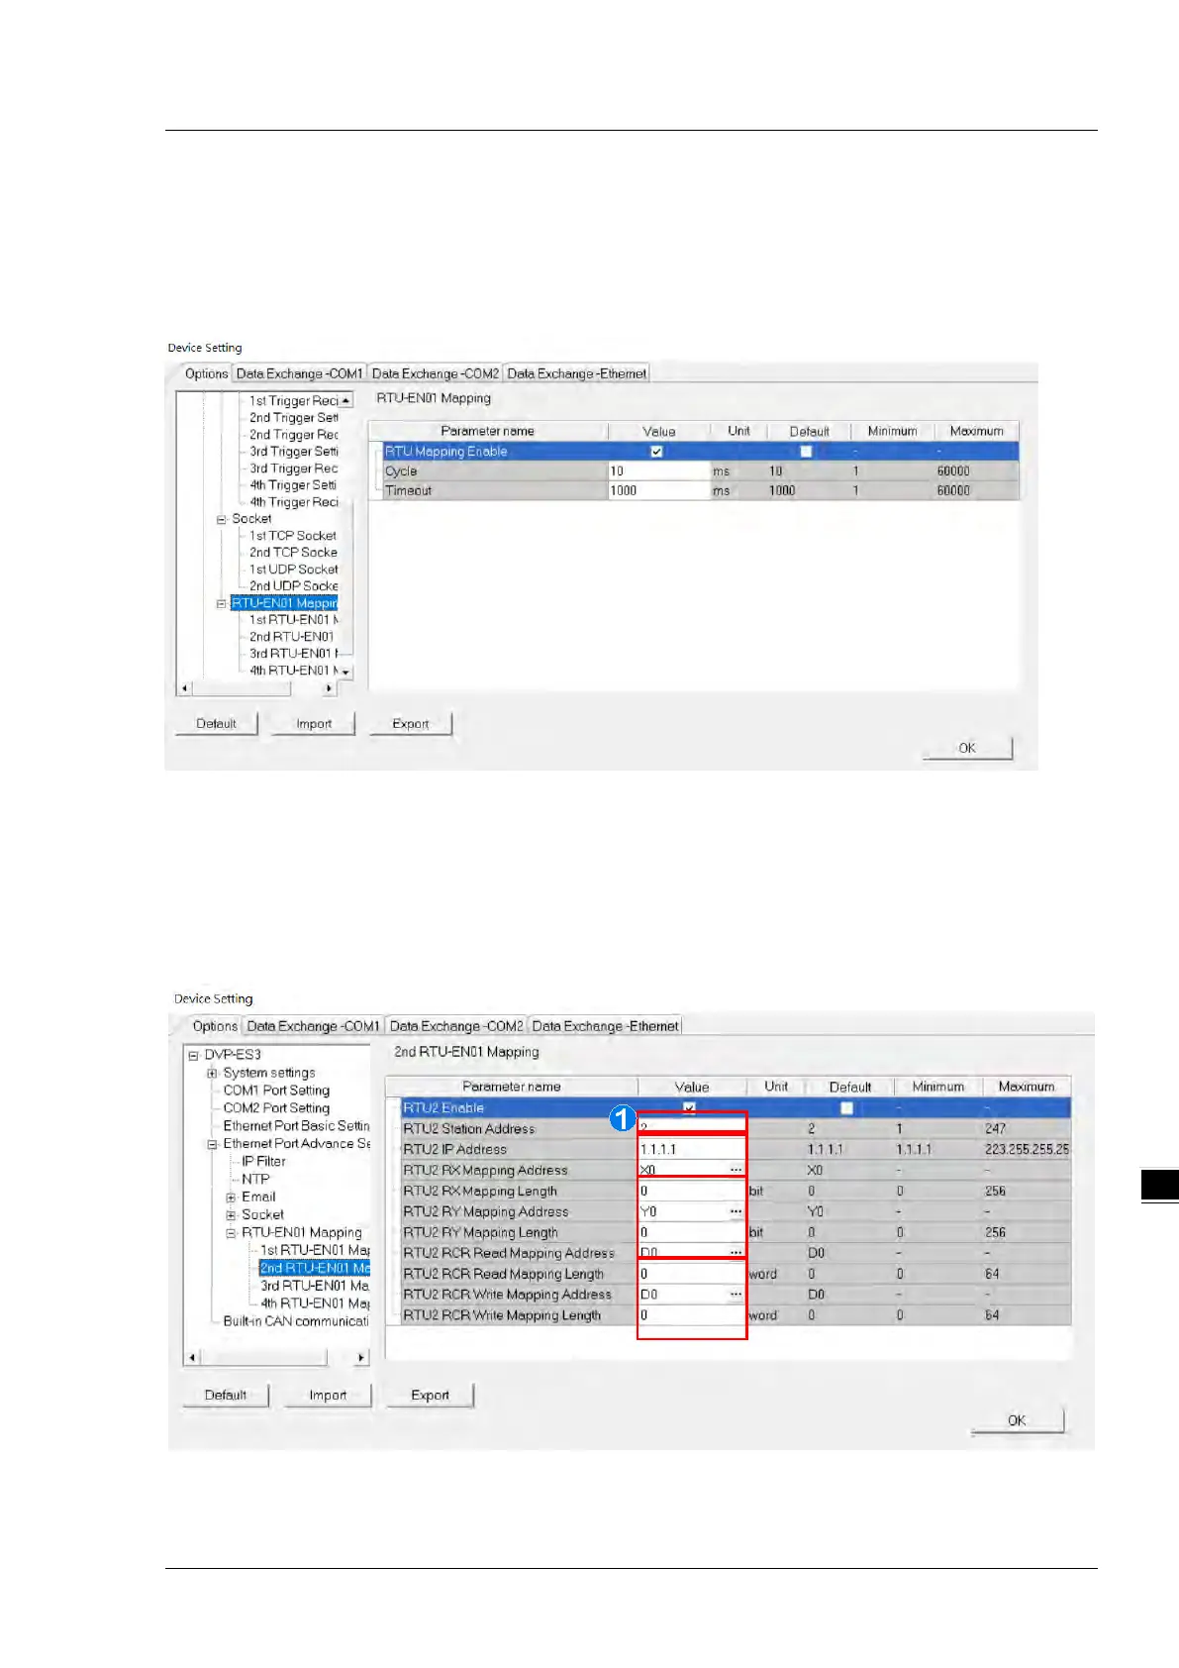Image resolution: width=1179 pixels, height=1668 pixels.
Task: Collapse highlighted RTU-EN01 Mappin node in Cycle/Timeout dialog
Action: (x=222, y=603)
